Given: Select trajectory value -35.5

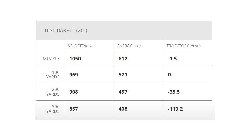Looking at the screenshot, I should point(174,92).
